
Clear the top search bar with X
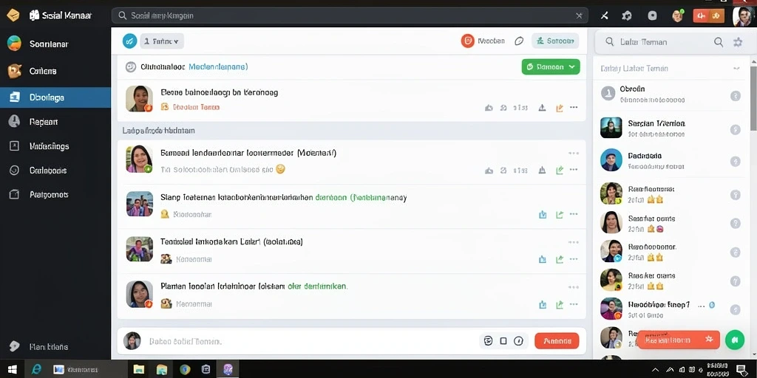(x=579, y=16)
